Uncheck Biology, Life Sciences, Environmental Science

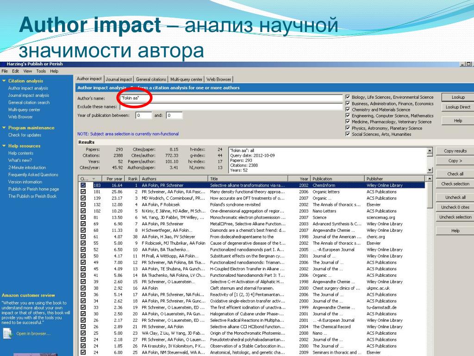tap(348, 97)
